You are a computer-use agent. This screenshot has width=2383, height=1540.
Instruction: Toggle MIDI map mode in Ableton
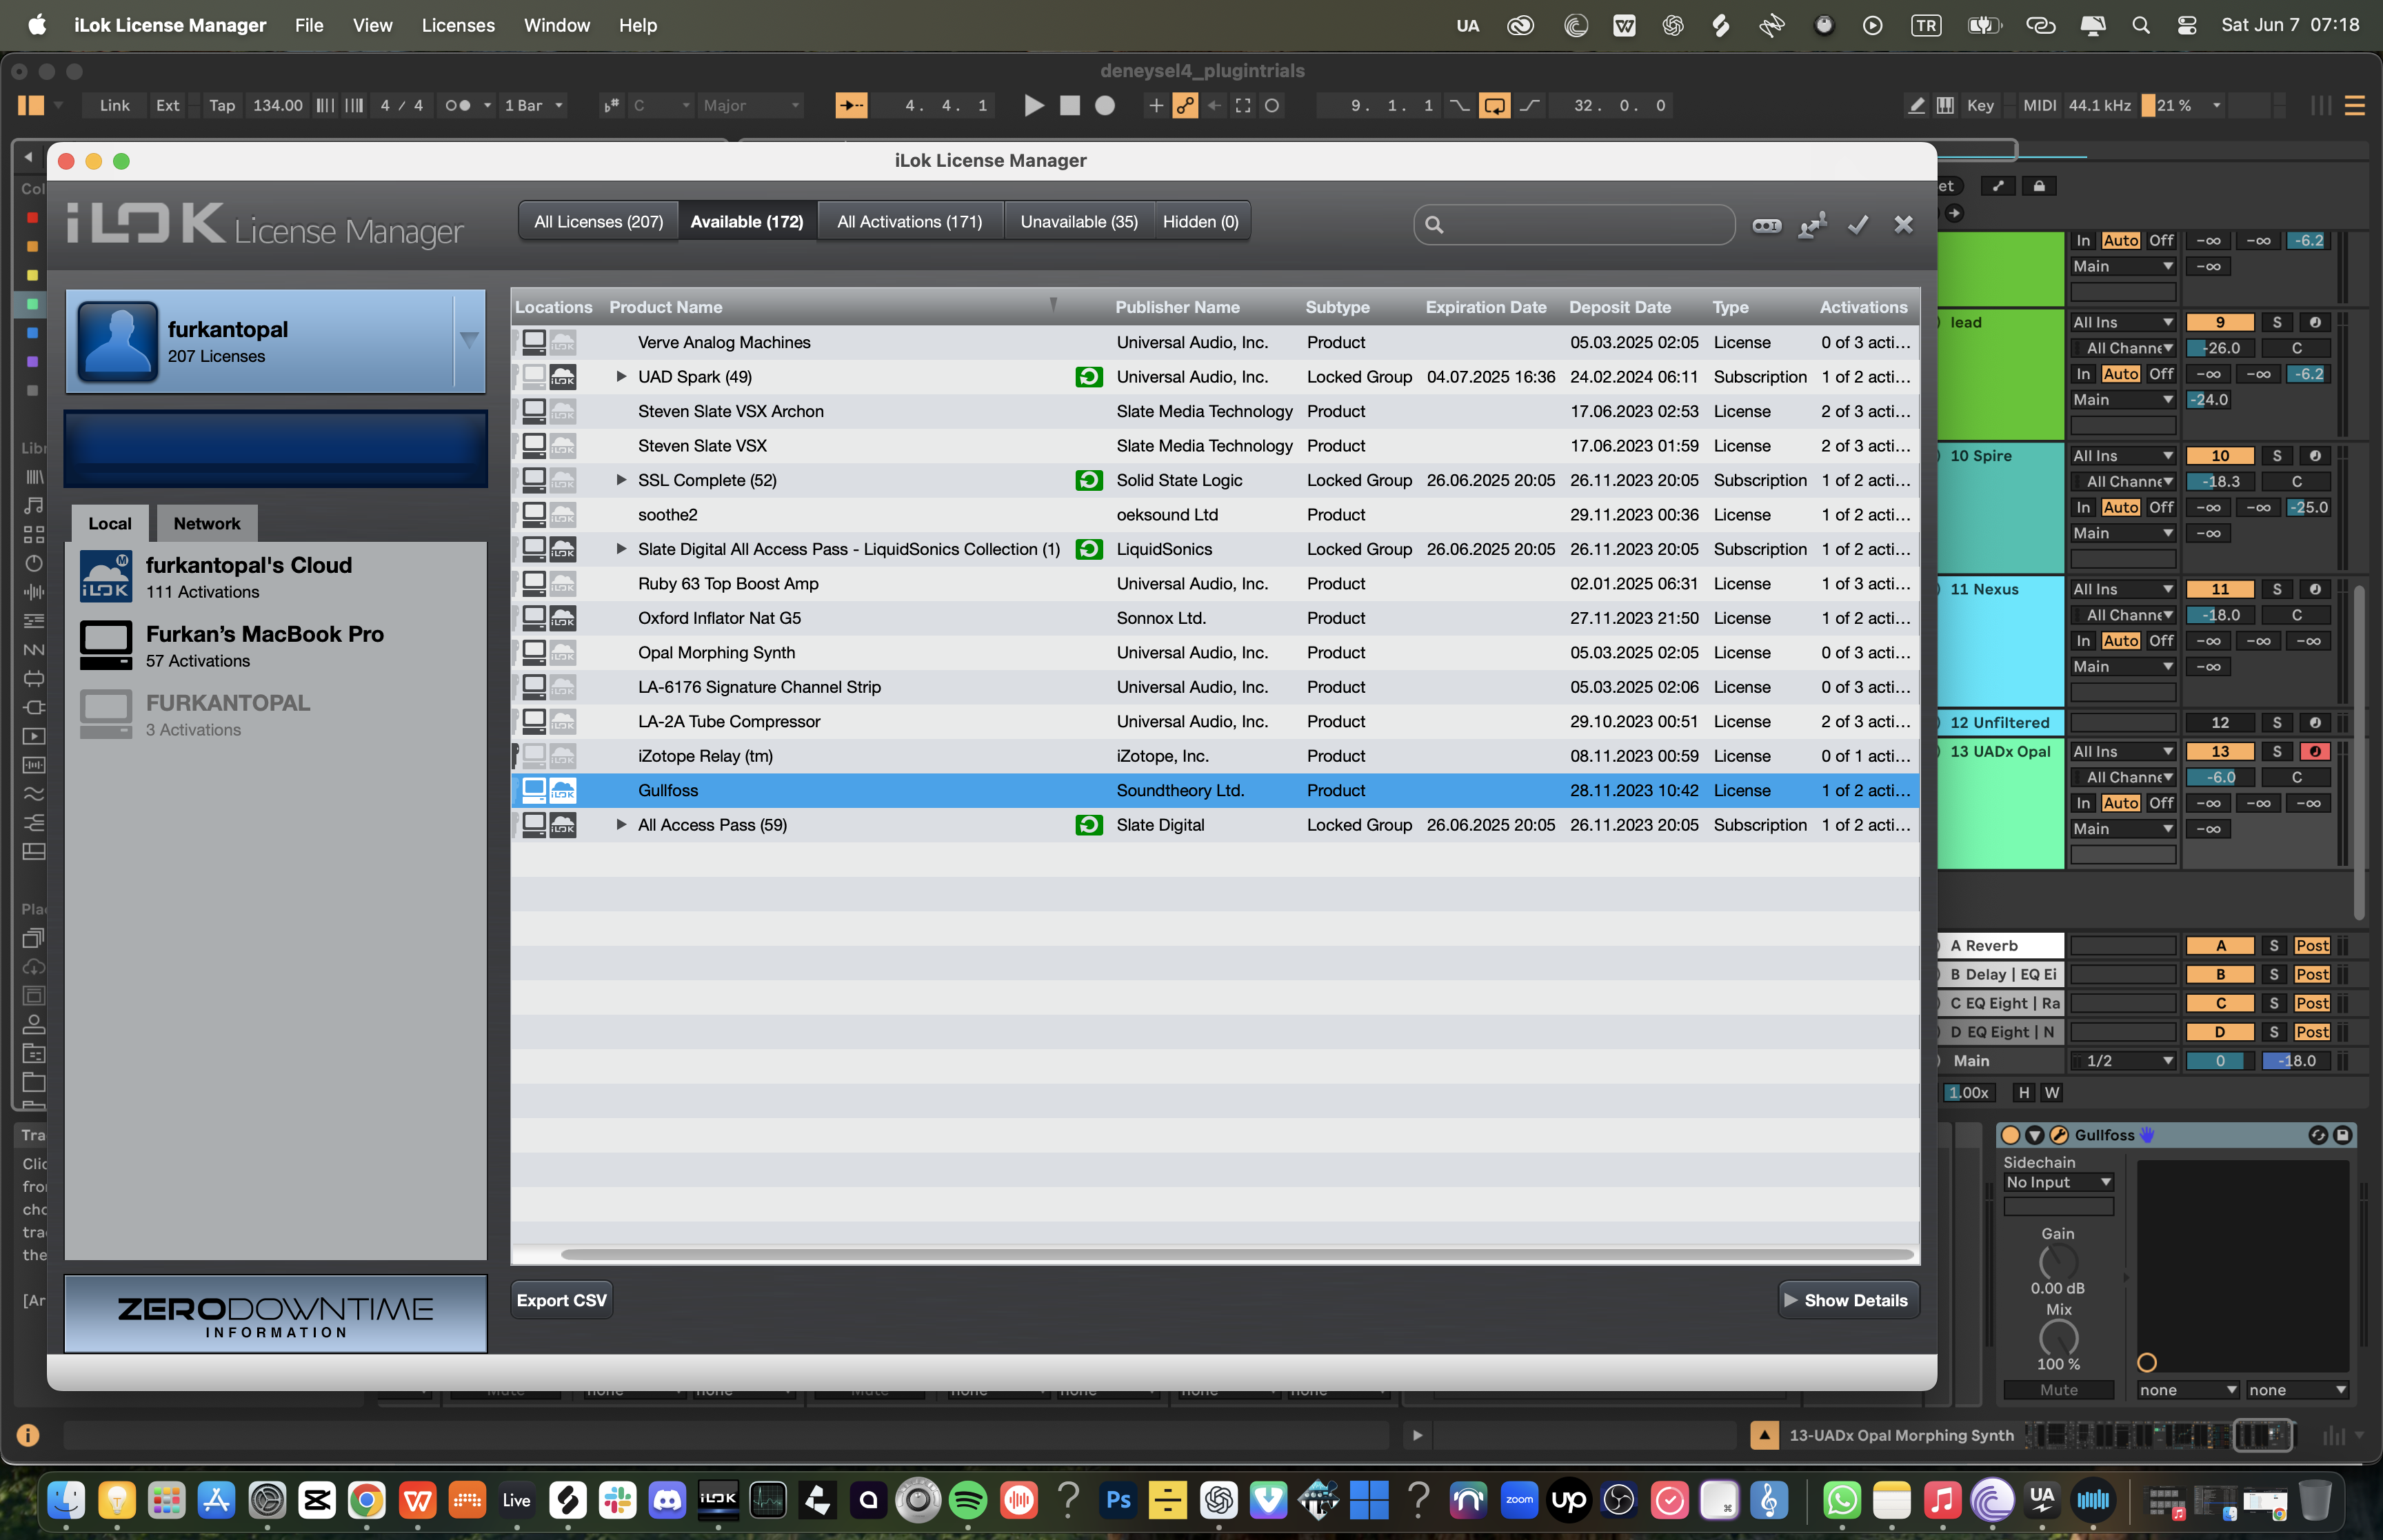click(x=2039, y=106)
